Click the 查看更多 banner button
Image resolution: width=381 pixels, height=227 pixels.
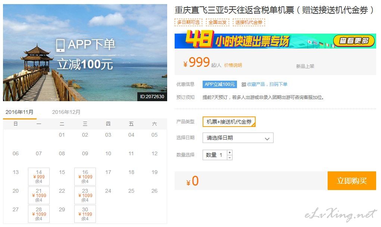coord(354,41)
